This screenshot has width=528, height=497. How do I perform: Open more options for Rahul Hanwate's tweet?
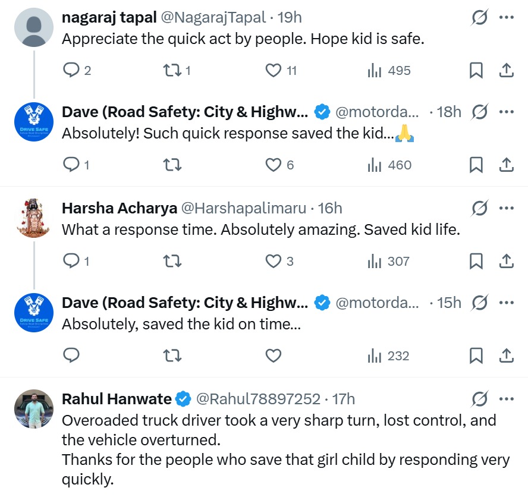[x=506, y=398]
